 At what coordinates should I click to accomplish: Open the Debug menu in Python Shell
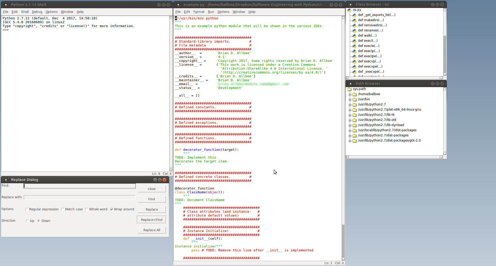tap(37, 12)
